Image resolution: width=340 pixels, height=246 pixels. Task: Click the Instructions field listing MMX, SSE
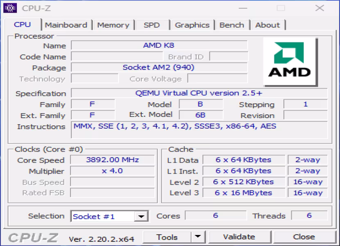pyautogui.click(x=199, y=130)
